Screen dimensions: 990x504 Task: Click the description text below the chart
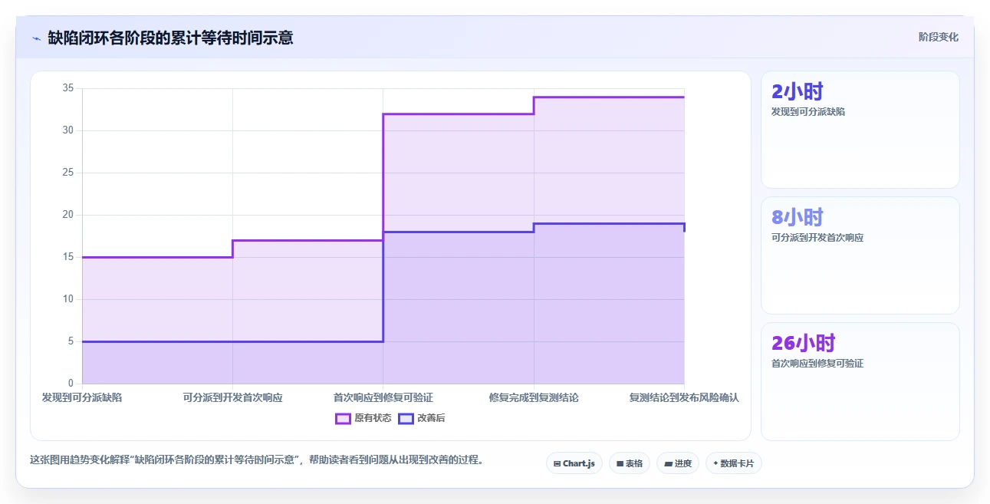[x=256, y=460]
